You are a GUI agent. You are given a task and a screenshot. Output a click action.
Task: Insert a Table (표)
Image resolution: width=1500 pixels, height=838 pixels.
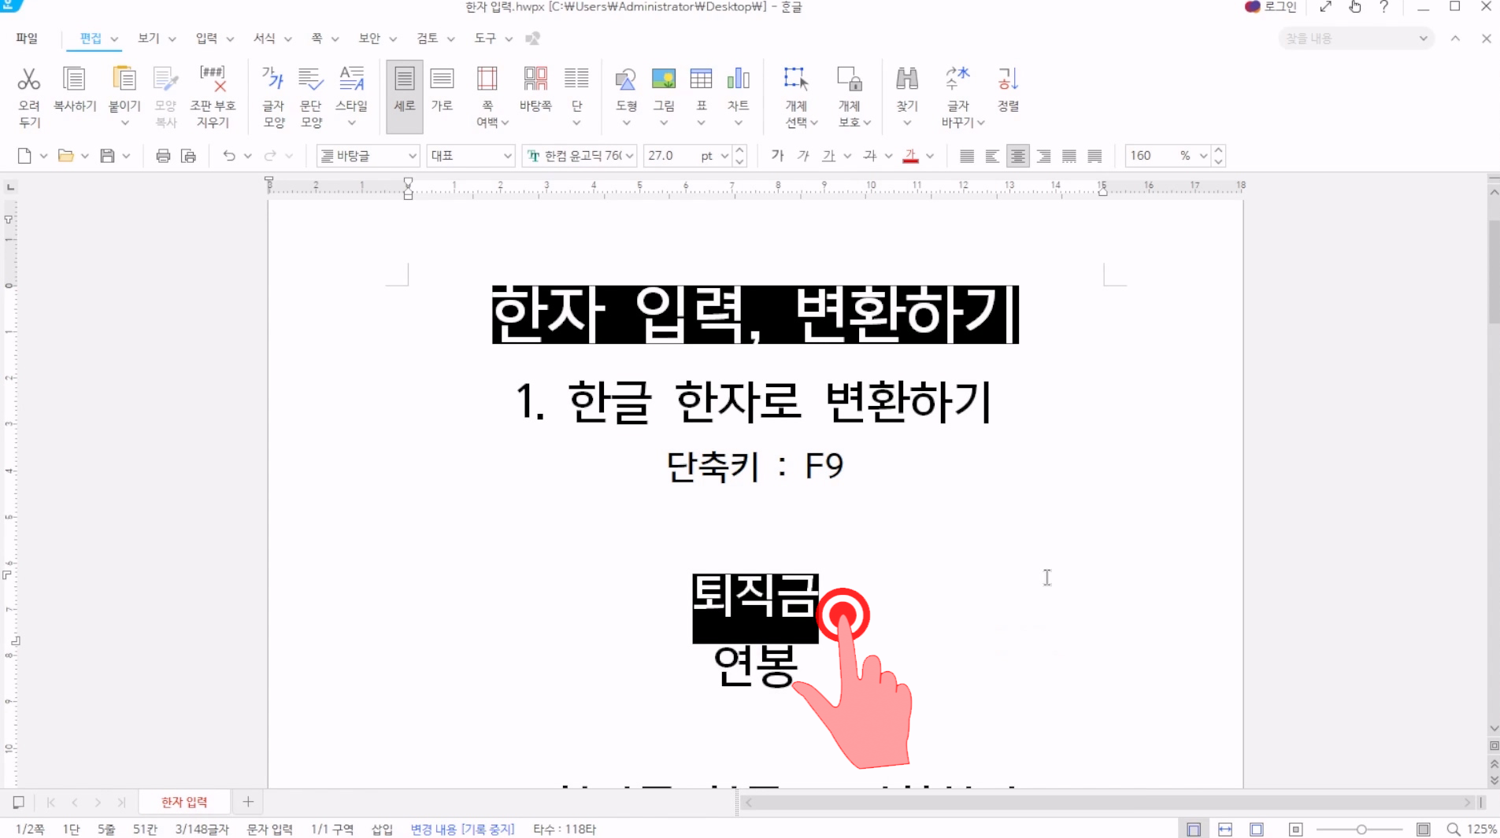701,79
